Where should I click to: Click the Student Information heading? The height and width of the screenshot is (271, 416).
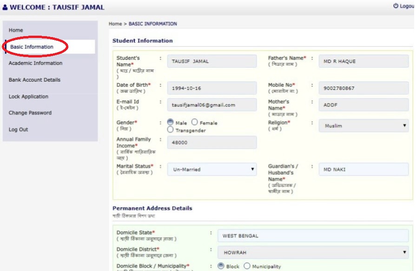click(143, 41)
